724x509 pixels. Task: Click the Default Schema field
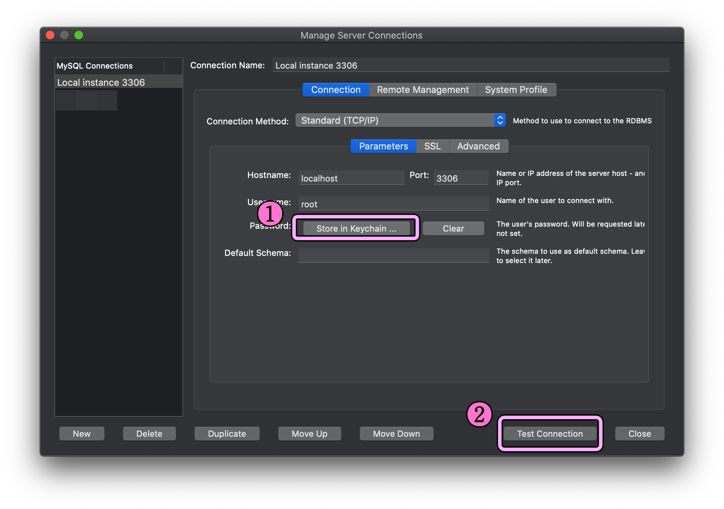[x=393, y=255]
